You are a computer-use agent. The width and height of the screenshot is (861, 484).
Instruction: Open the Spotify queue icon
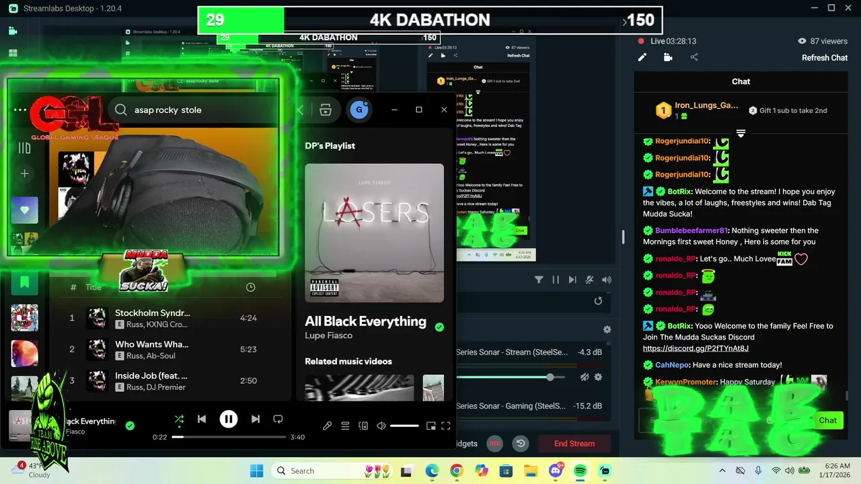pos(345,426)
